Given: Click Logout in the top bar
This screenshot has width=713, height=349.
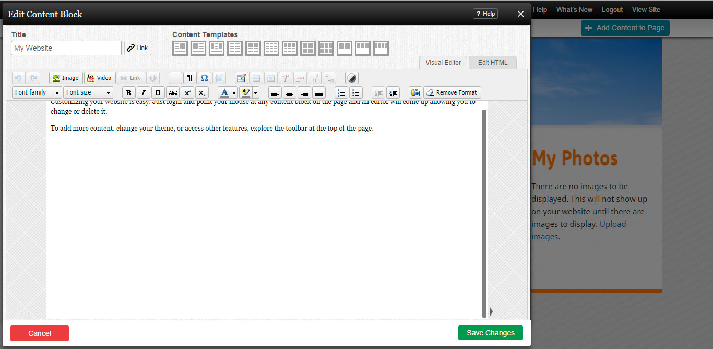Looking at the screenshot, I should point(612,9).
